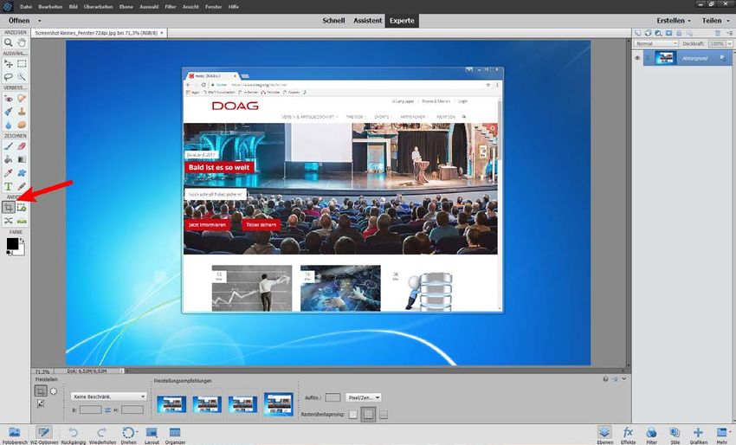Screen dimensions: 736x445
Task: Select the Zoom magnifier tool
Action: pyautogui.click(x=9, y=42)
